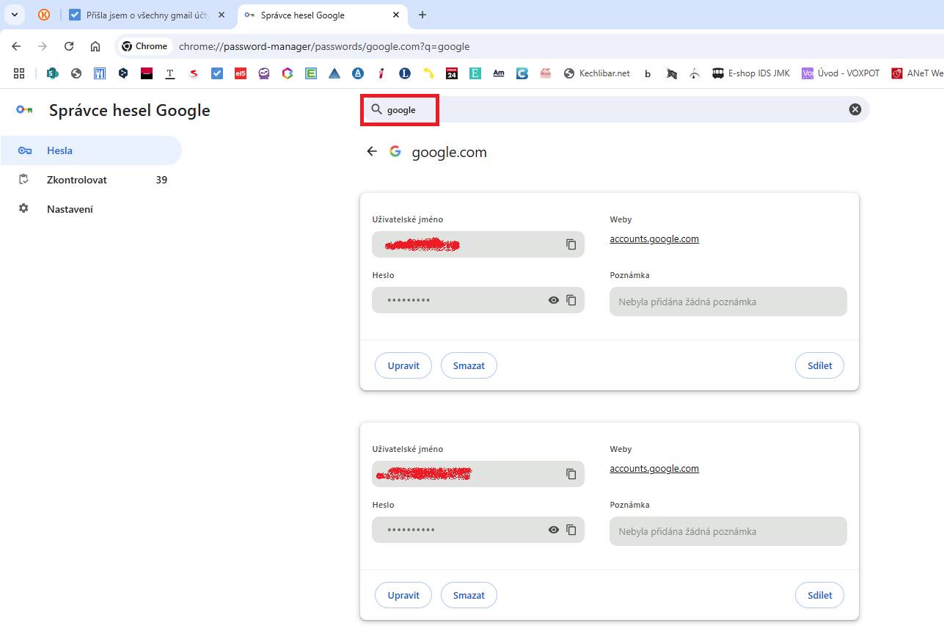Open the Zkontrolovat section in the sidebar
The image size is (944, 631).
(x=91, y=180)
